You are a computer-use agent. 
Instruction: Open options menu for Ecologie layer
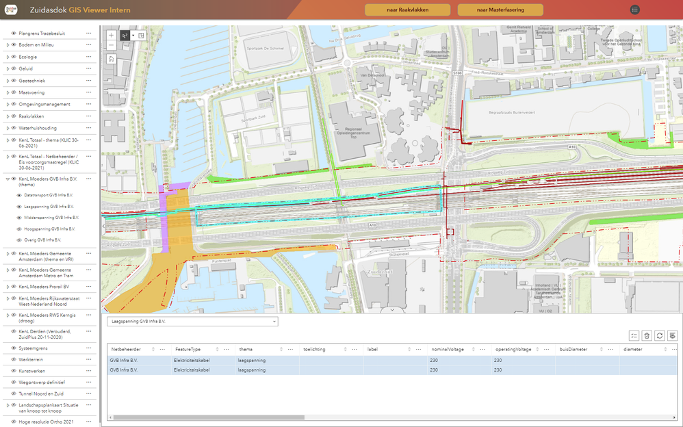pos(89,57)
